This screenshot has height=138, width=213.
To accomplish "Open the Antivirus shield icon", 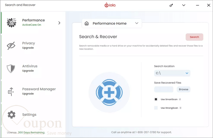I will 11,69.
